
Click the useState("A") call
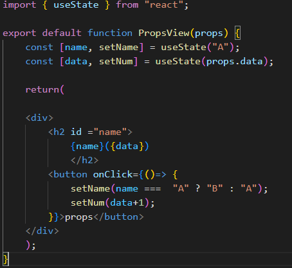click(x=197, y=47)
